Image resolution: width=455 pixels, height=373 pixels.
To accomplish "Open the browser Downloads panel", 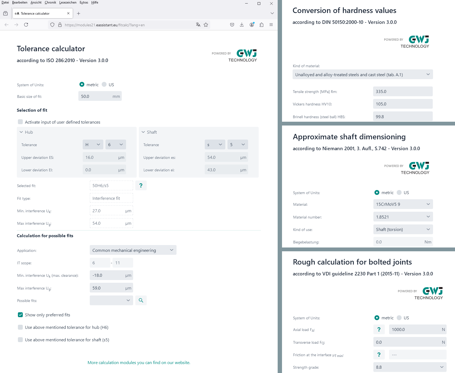I will click(241, 25).
